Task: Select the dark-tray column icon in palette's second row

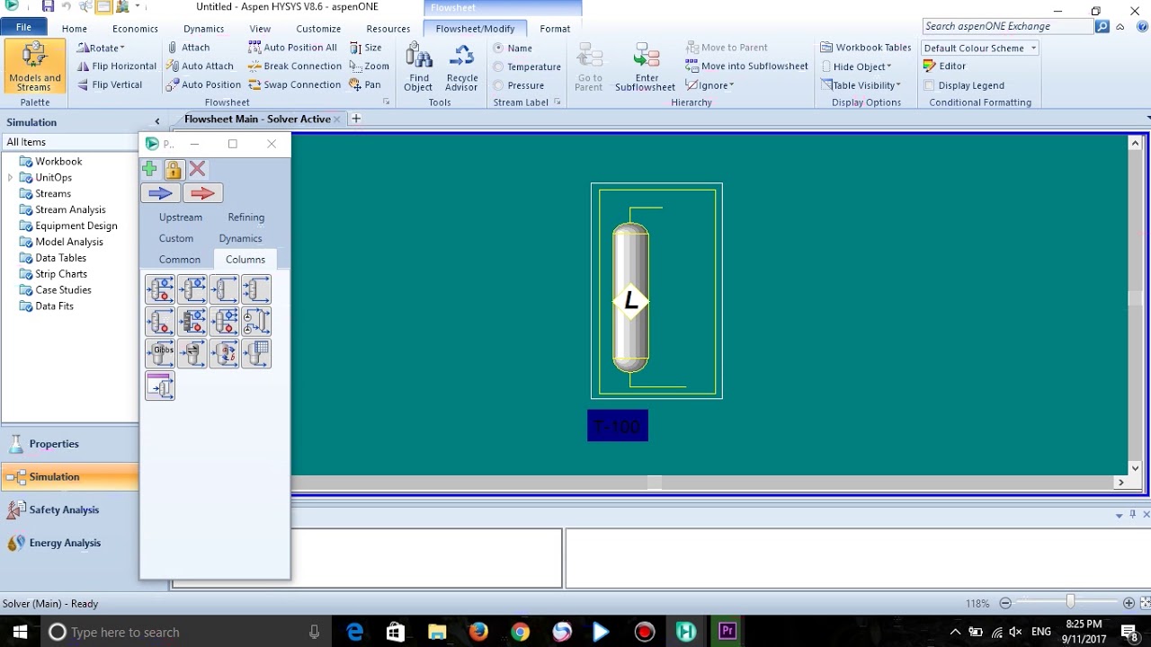Action: coord(192,321)
